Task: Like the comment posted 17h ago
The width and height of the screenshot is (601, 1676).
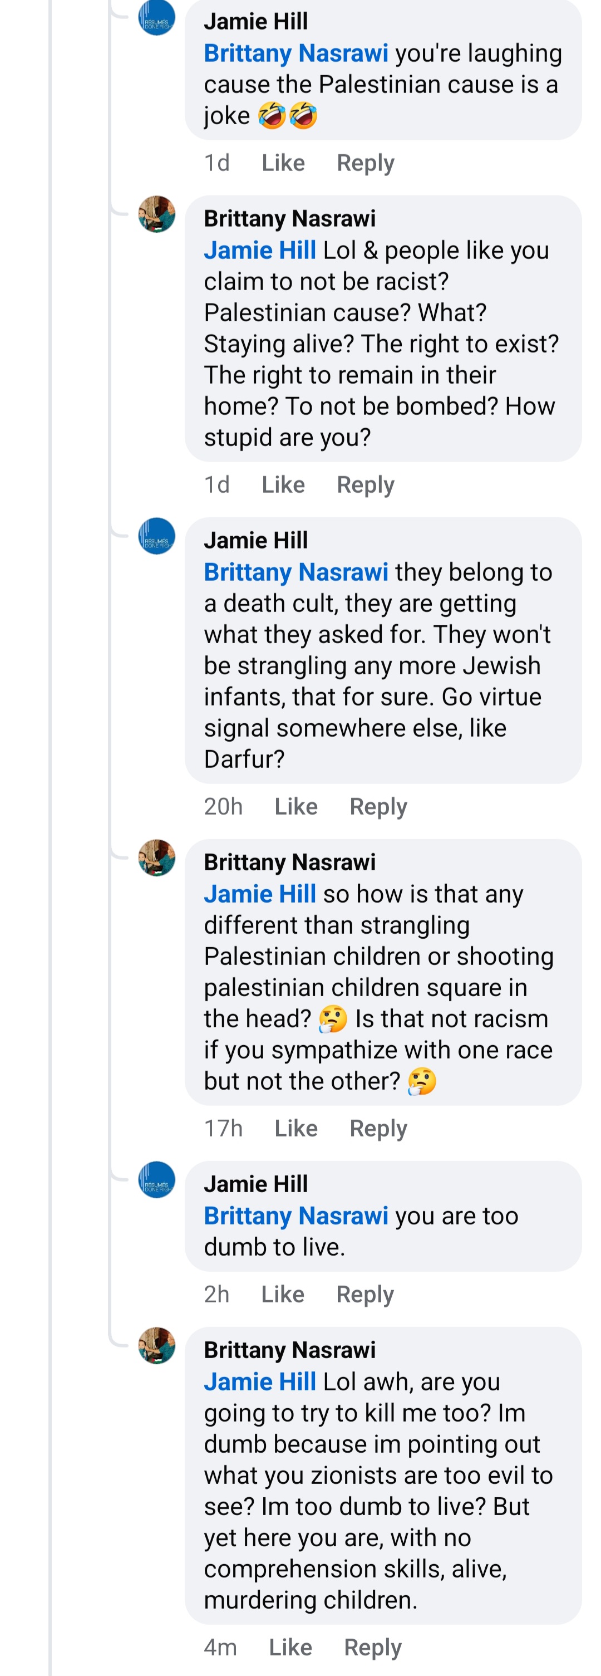Action: point(296,1128)
